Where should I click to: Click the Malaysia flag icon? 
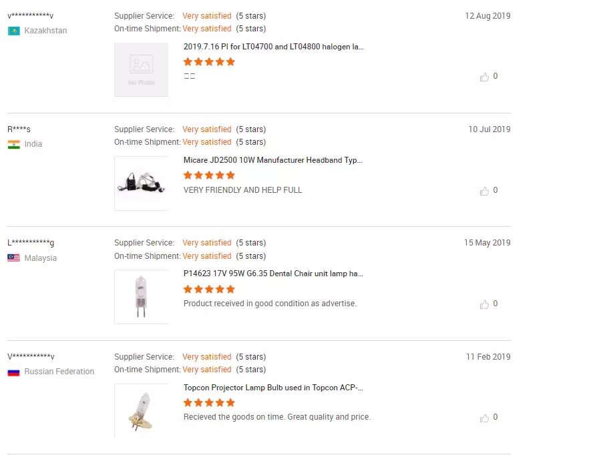(x=13, y=258)
